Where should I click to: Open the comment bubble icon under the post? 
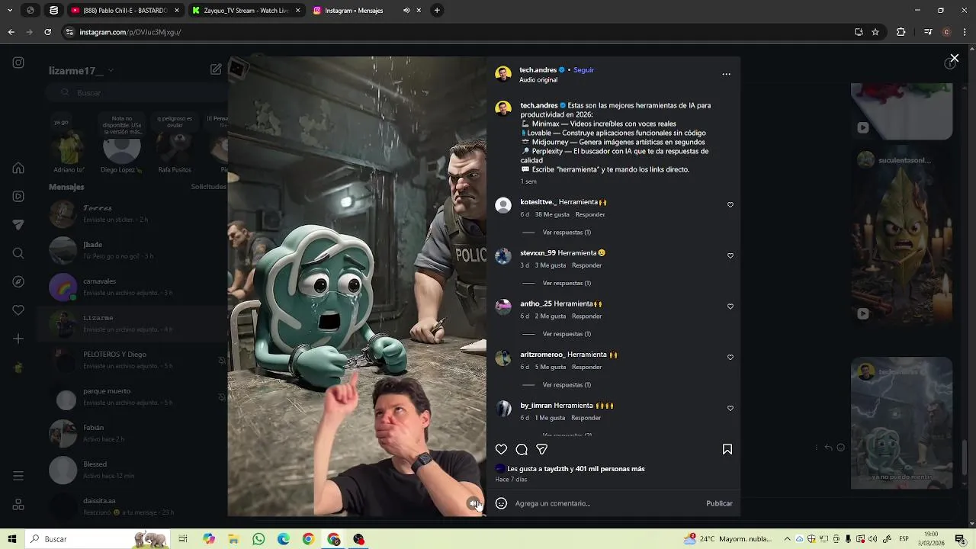point(522,450)
